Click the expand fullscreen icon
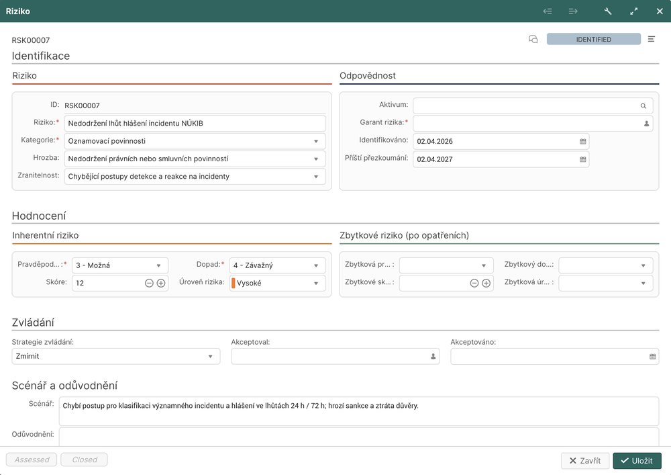This screenshot has height=475, width=671. coord(634,11)
